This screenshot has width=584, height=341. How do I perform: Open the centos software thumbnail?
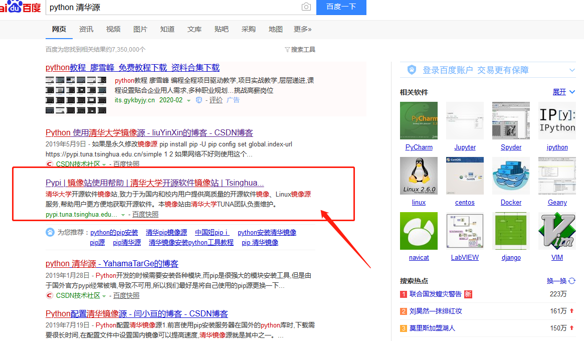click(465, 176)
